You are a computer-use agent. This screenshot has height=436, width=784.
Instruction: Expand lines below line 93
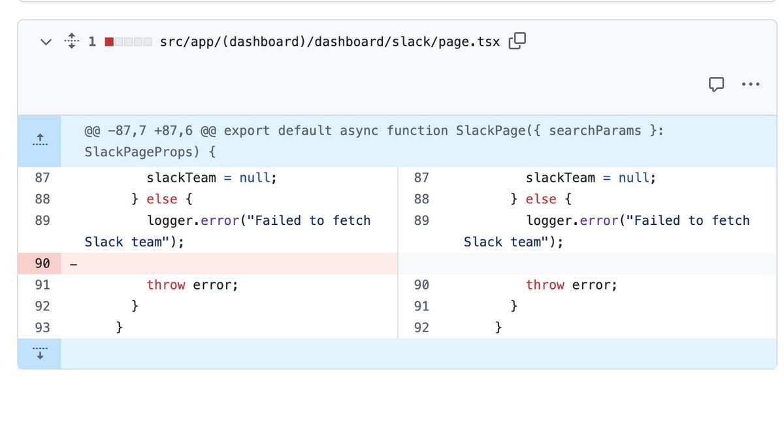point(40,354)
